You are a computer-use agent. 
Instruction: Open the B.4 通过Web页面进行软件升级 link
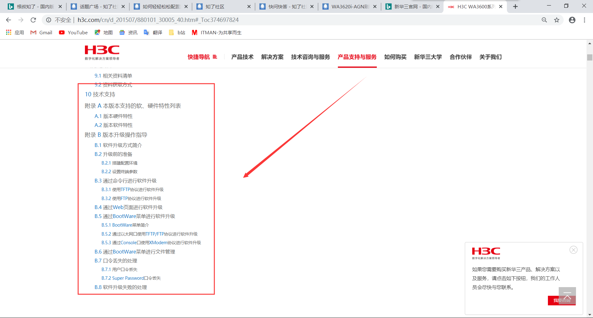click(x=128, y=207)
